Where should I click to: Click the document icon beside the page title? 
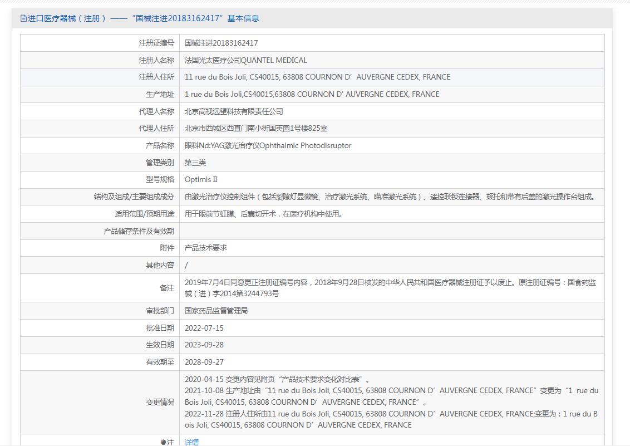pyautogui.click(x=23, y=18)
